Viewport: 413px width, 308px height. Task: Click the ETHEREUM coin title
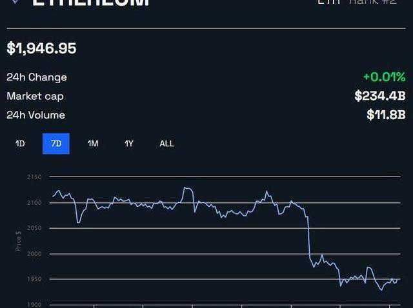[x=91, y=3]
